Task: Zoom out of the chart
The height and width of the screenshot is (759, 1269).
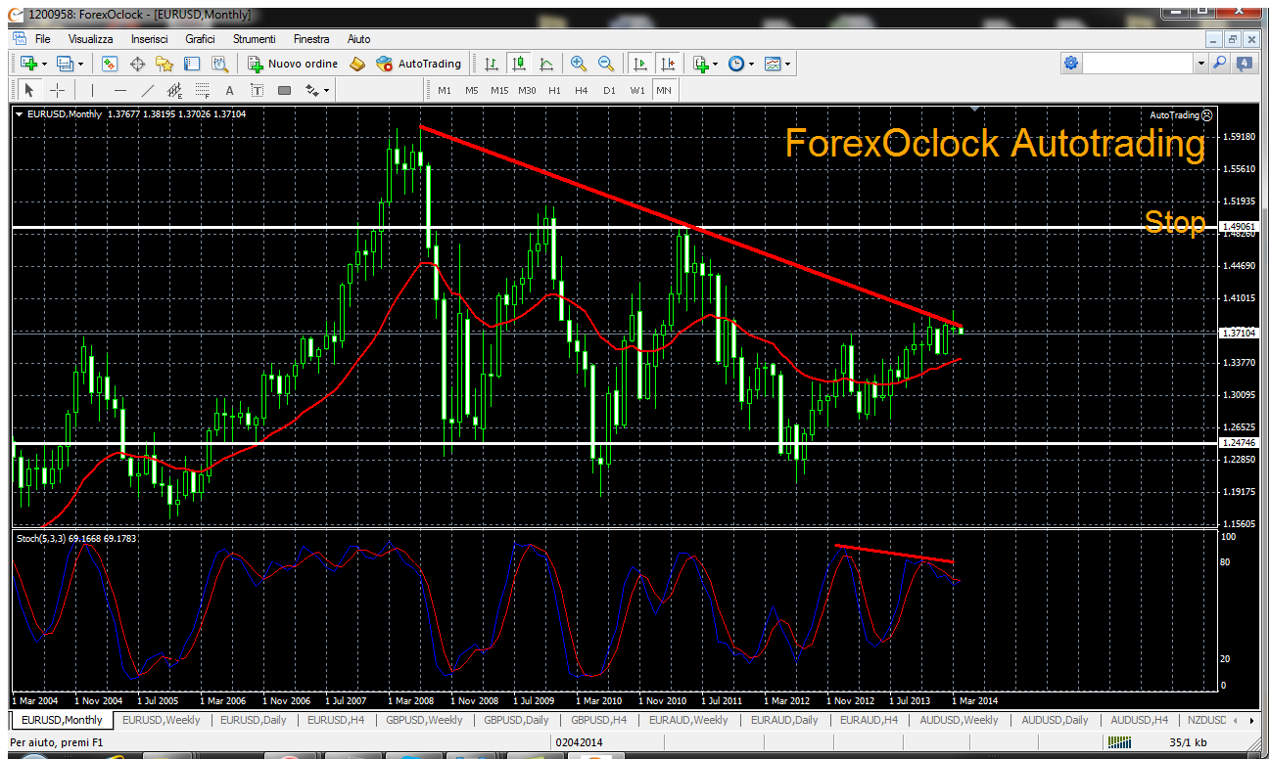Action: tap(606, 64)
